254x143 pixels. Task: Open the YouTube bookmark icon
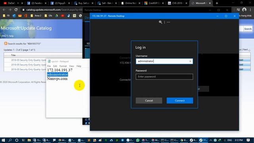63,15
